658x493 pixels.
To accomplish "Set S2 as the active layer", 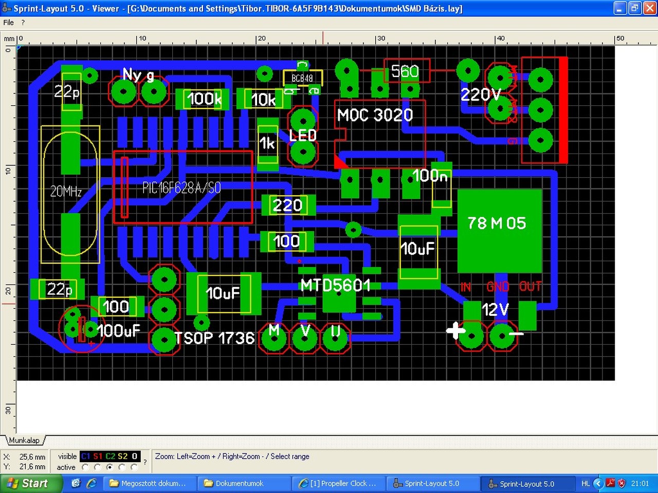I will 122,467.
